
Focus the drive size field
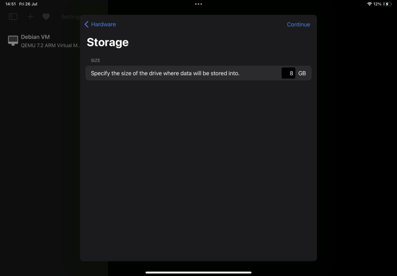coord(288,73)
